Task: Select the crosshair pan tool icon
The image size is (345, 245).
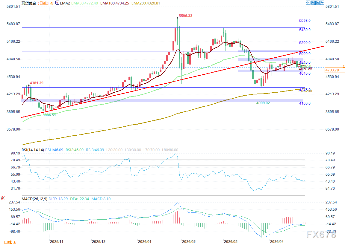Action: tap(308, 3)
